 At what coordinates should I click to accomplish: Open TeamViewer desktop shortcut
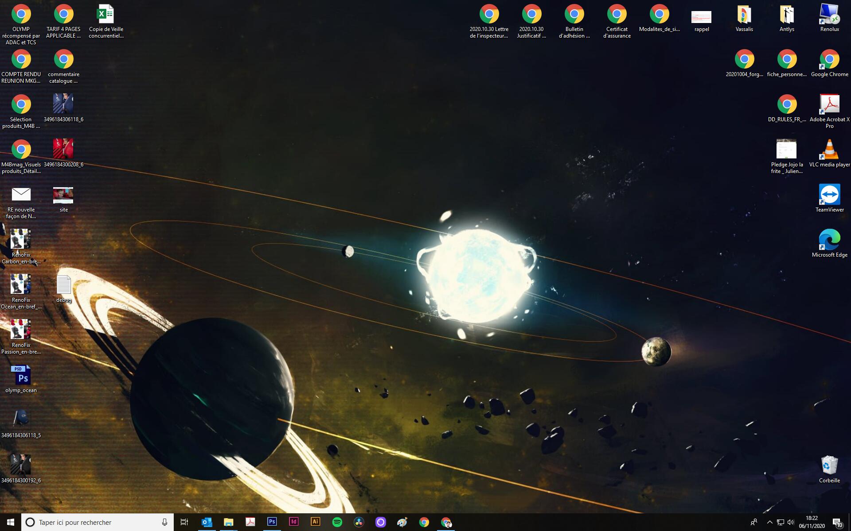(829, 195)
